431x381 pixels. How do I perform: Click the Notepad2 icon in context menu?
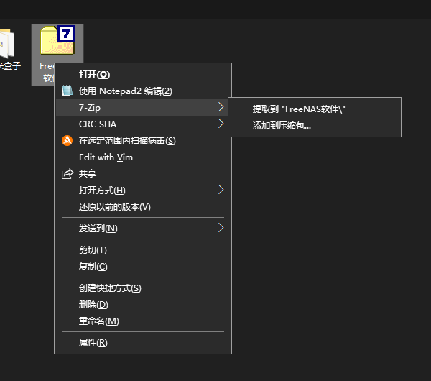point(67,91)
